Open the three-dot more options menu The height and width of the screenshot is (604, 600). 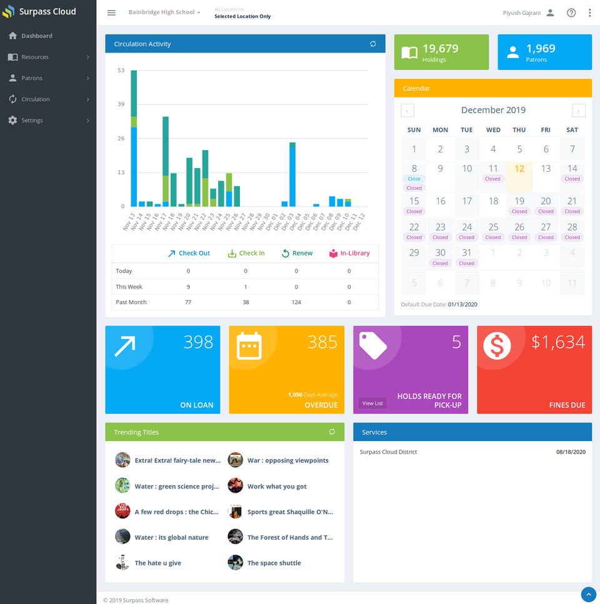[x=589, y=12]
